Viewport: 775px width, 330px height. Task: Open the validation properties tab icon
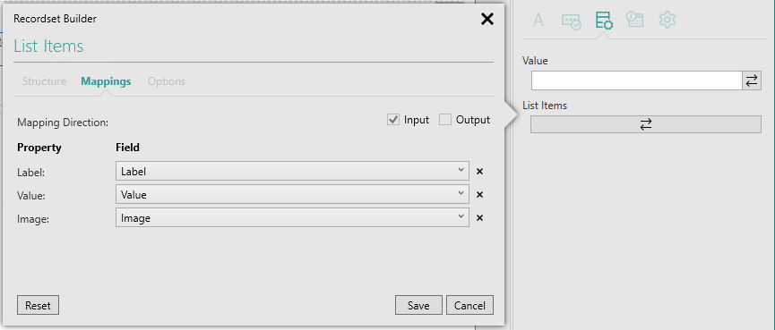572,21
